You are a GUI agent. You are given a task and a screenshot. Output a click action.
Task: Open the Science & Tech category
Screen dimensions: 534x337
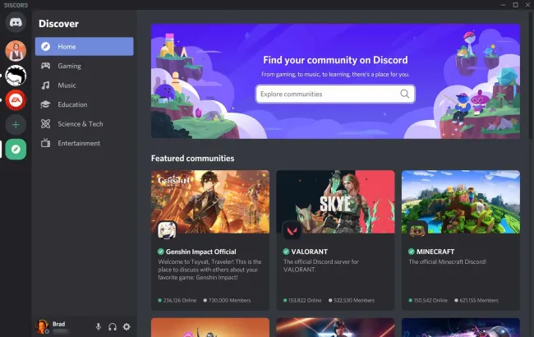84,123
